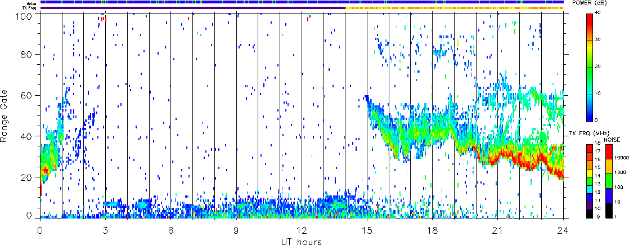Click the TX Freq status strip above the plot
Viewport: 629px width, 245px height.
(x=302, y=8)
